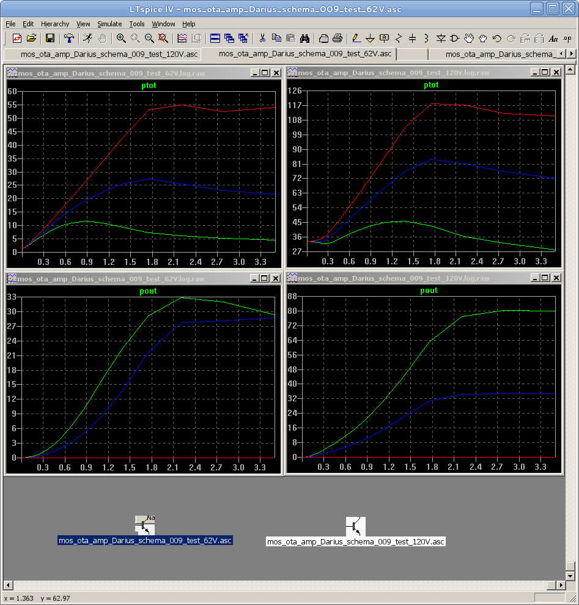Viewport: 579px width, 605px height.
Task: Select the Drag closed-hand tool
Action: tap(482, 38)
